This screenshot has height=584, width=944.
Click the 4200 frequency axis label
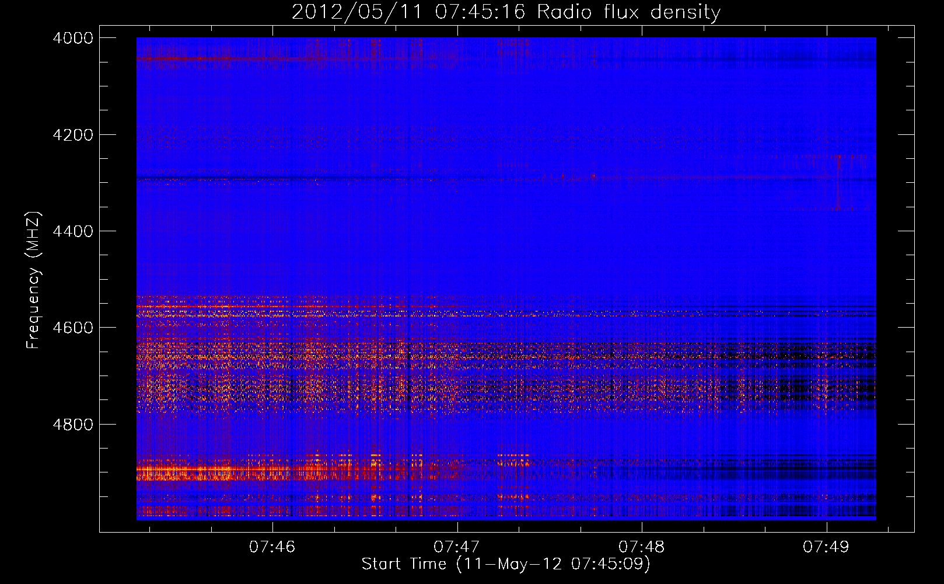(x=73, y=135)
